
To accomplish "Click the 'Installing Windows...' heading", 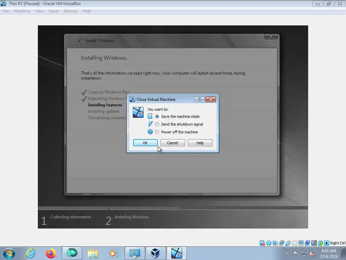I will 105,58.
